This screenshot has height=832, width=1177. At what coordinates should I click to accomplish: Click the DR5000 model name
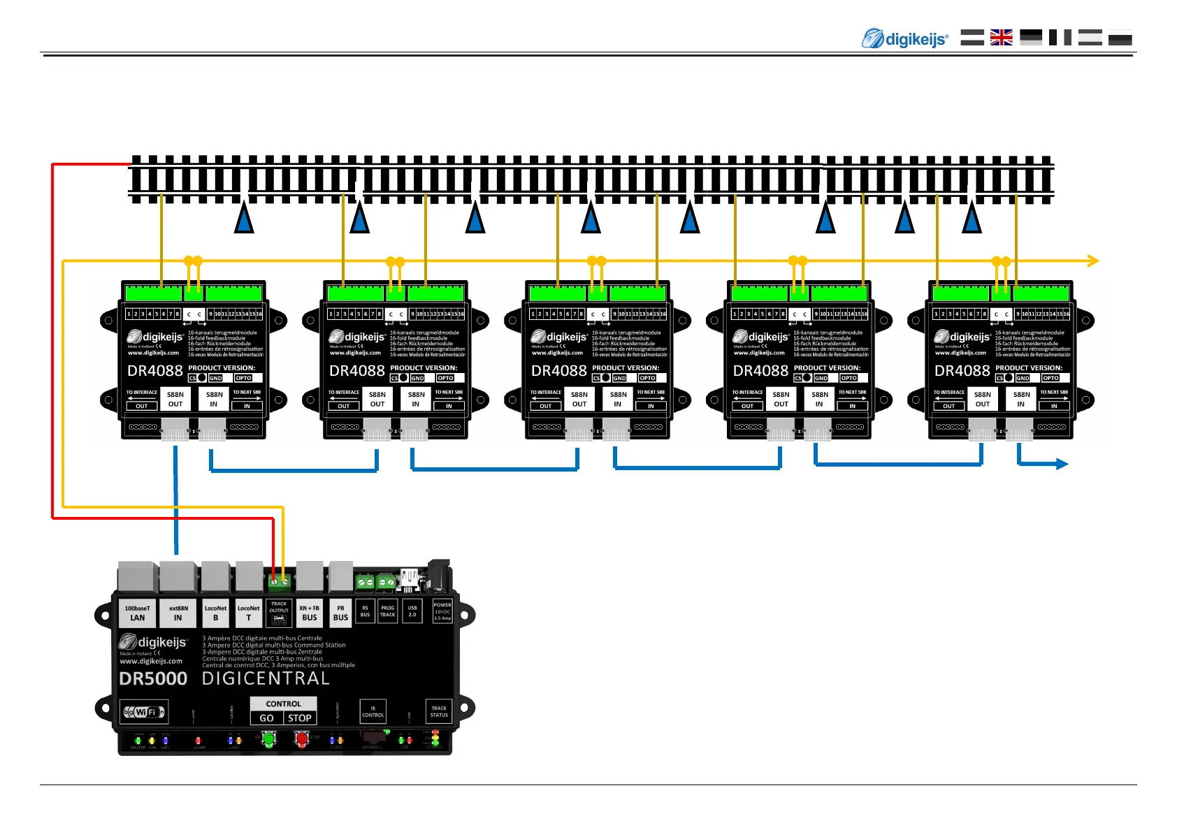(153, 679)
